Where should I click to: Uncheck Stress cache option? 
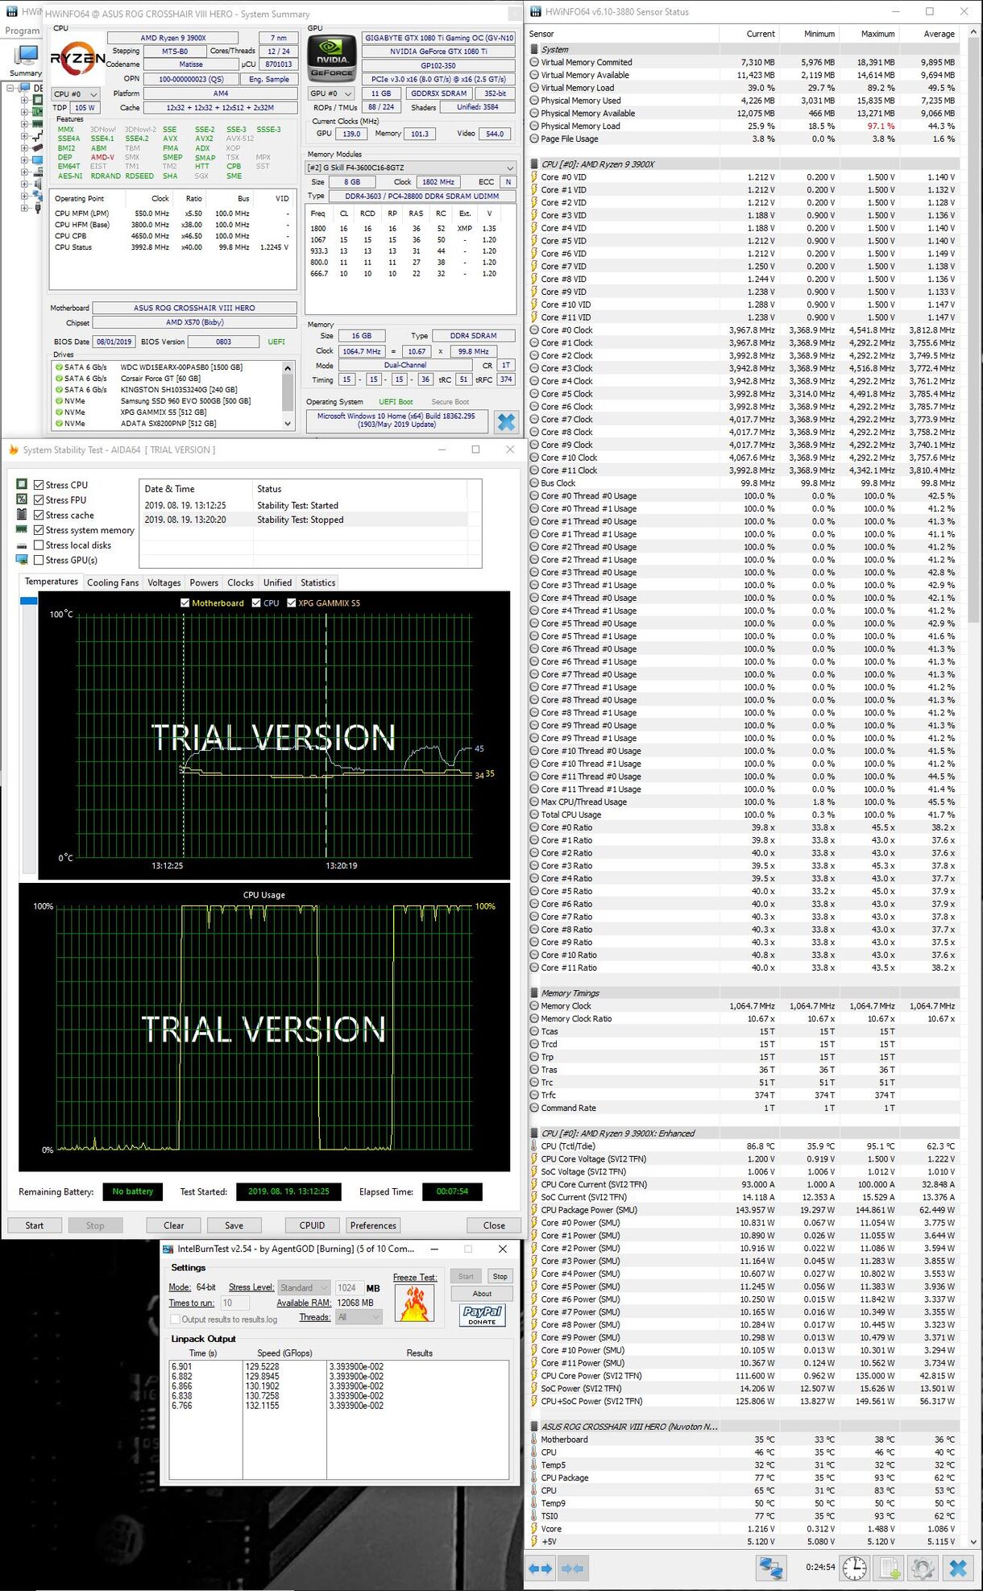pyautogui.click(x=38, y=515)
